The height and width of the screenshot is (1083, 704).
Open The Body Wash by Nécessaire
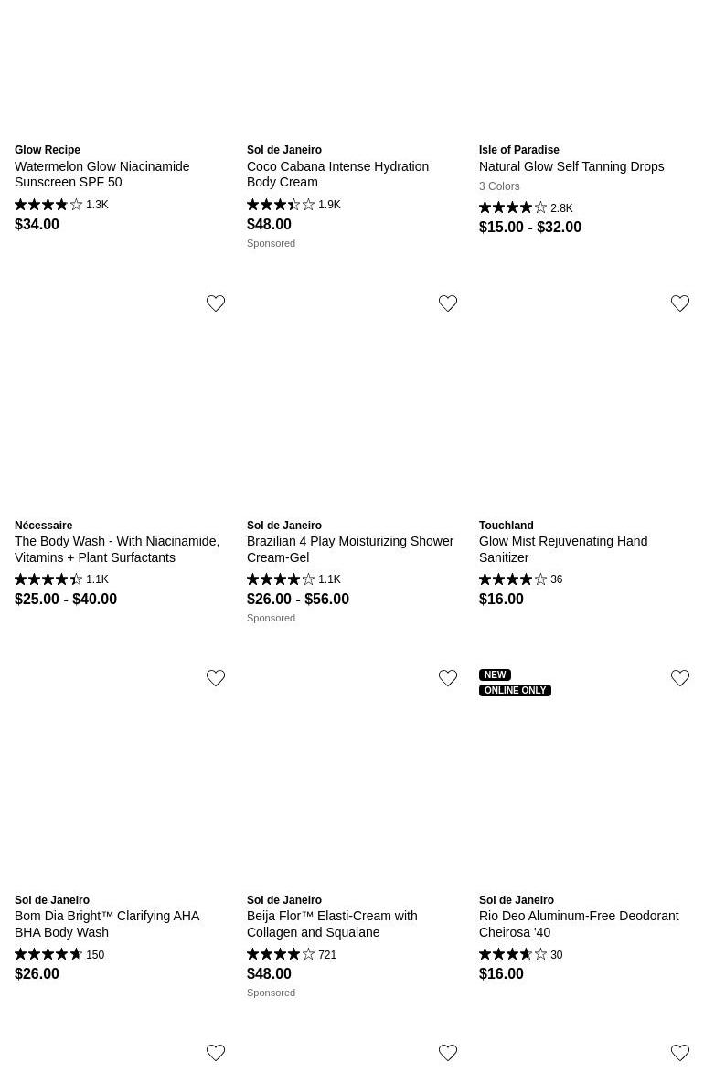tap(117, 548)
